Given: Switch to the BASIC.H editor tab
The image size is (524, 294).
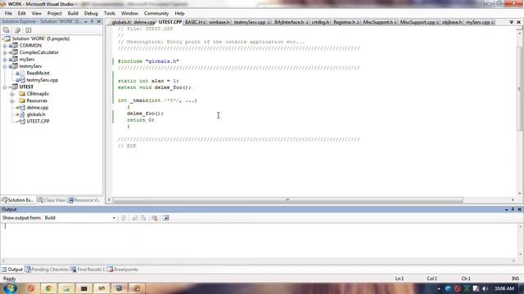Looking at the screenshot, I should 195,22.
